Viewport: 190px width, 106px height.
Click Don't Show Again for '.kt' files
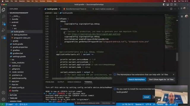click(161, 79)
